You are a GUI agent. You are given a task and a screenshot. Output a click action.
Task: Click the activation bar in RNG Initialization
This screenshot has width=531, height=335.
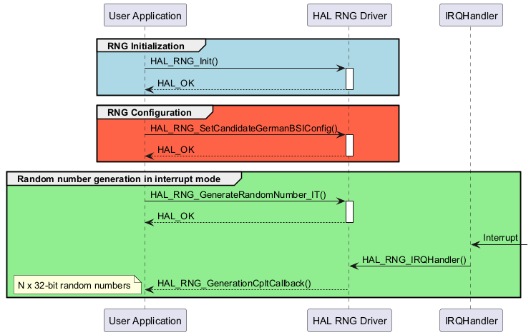pos(349,79)
